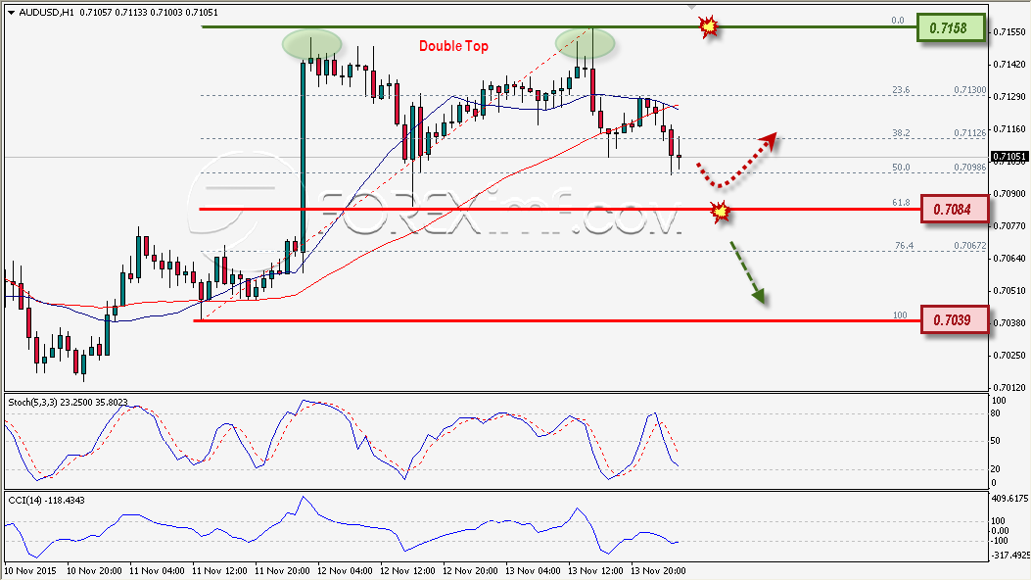Select the 100 Fibonacci level label
This screenshot has height=581, width=1032.
pyautogui.click(x=900, y=315)
